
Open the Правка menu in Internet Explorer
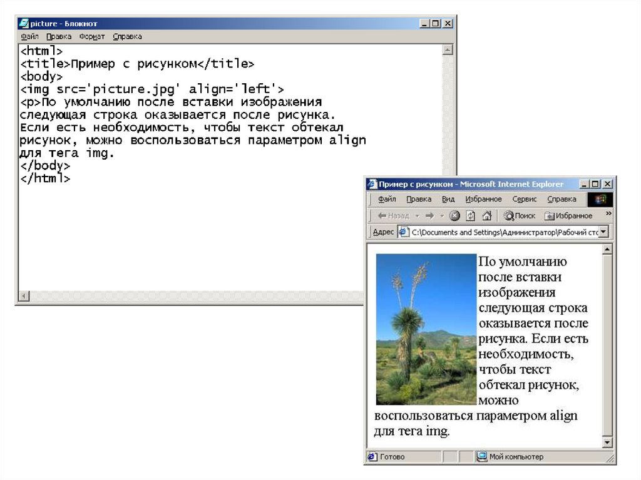(x=419, y=199)
